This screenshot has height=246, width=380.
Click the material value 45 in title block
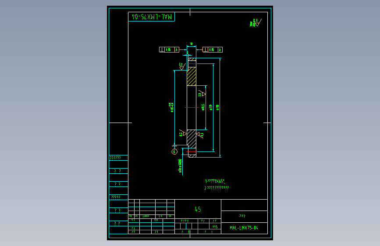198,209
